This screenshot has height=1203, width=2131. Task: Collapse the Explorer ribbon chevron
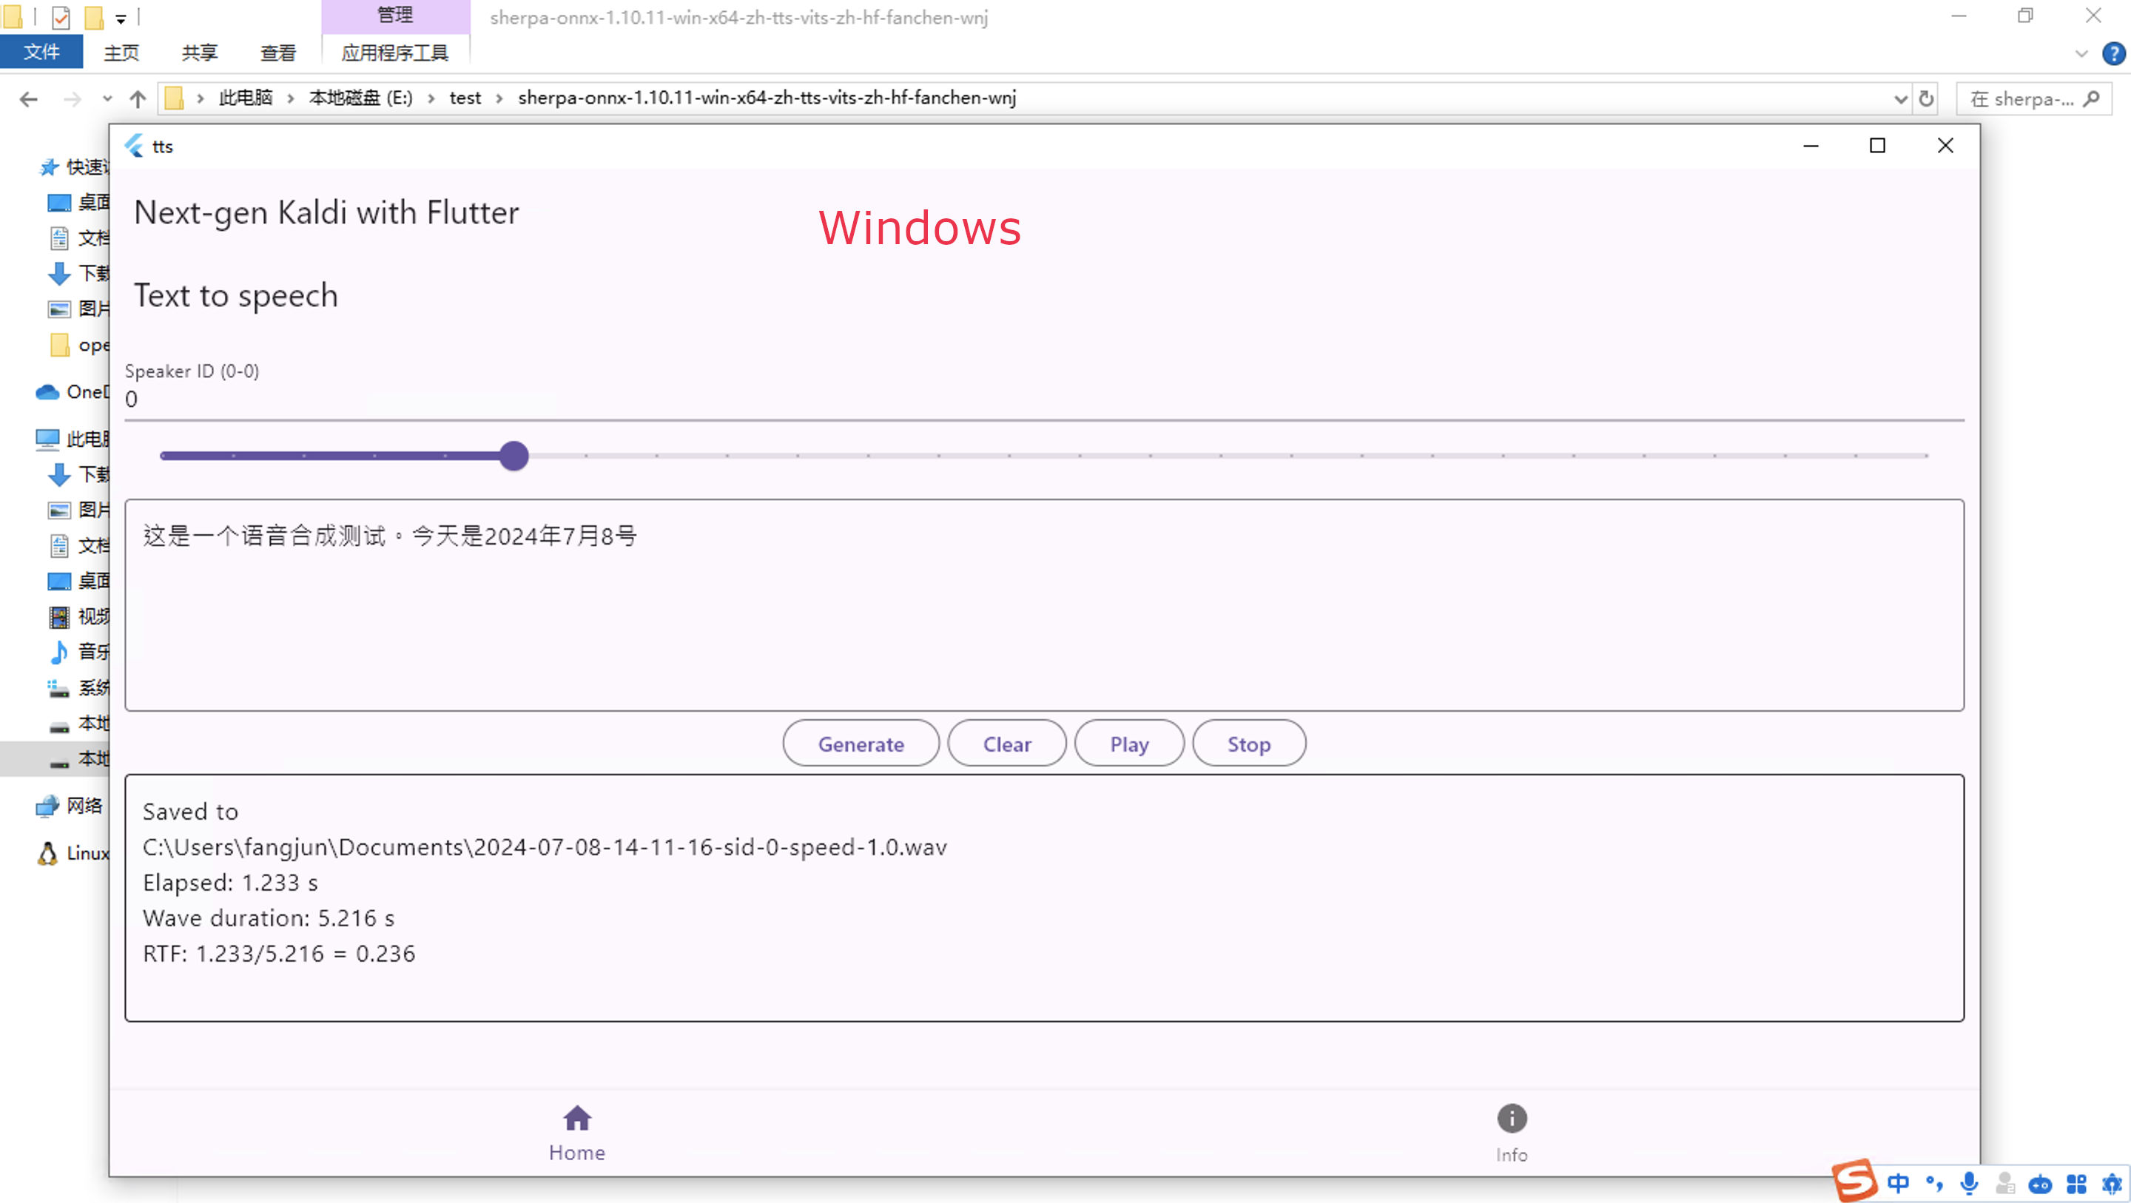tap(2081, 54)
